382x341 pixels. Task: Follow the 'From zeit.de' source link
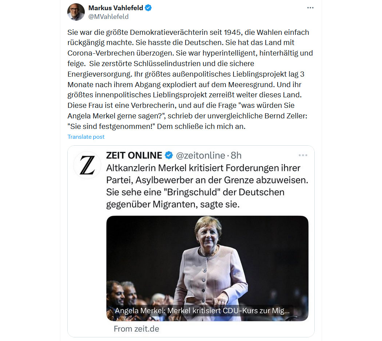click(x=136, y=329)
